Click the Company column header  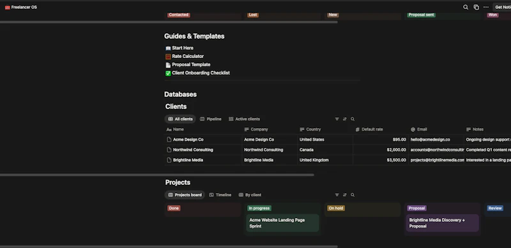tap(269, 129)
